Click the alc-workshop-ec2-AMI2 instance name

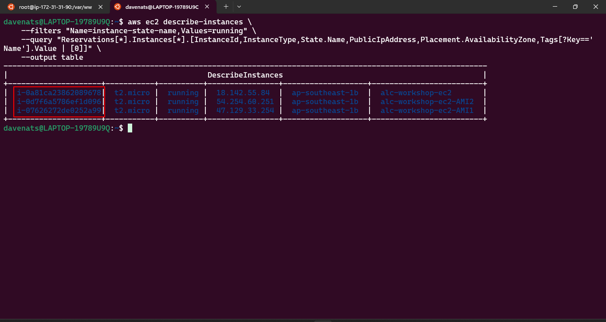[x=427, y=102]
